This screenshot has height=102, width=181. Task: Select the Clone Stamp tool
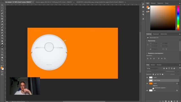pyautogui.click(x=2, y=30)
